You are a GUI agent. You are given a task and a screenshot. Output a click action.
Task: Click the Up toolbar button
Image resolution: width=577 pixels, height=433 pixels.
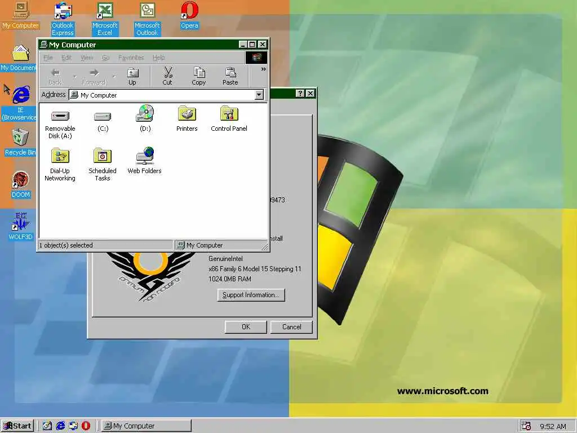[x=132, y=77]
